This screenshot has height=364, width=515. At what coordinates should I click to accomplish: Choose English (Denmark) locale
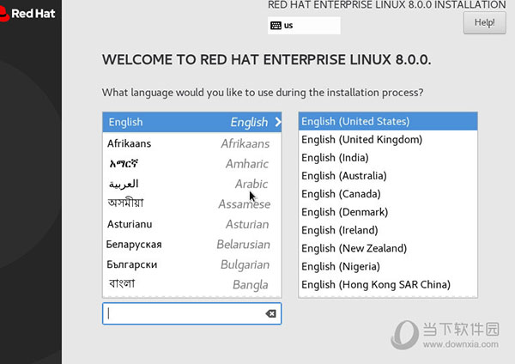(388, 212)
